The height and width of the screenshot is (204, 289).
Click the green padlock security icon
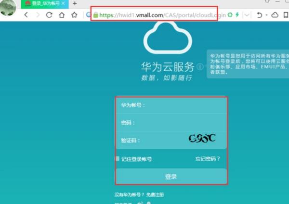coord(96,15)
